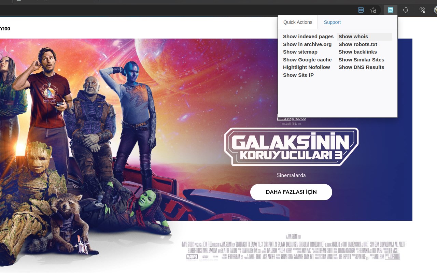Select Show whois
This screenshot has height=273, width=437.
[365, 37]
